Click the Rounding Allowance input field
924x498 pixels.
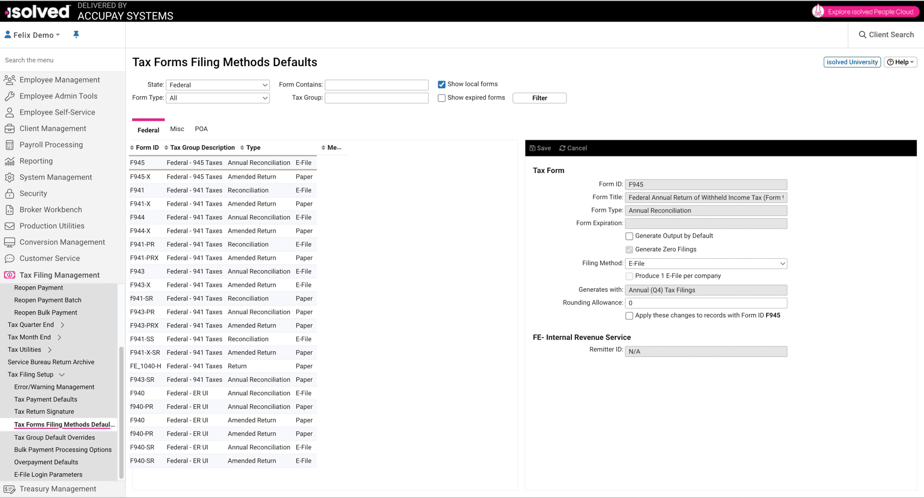(706, 303)
